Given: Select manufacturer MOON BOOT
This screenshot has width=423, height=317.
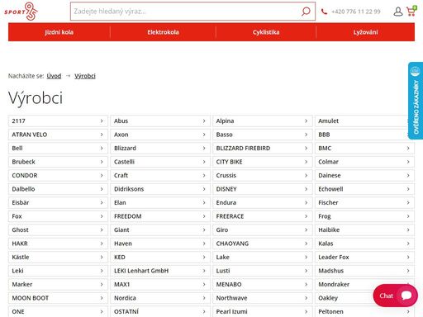Looking at the screenshot, I should (x=58, y=298).
